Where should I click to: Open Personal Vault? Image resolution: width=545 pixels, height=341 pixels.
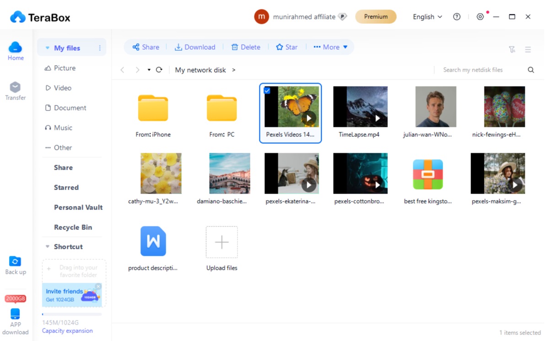click(x=78, y=207)
